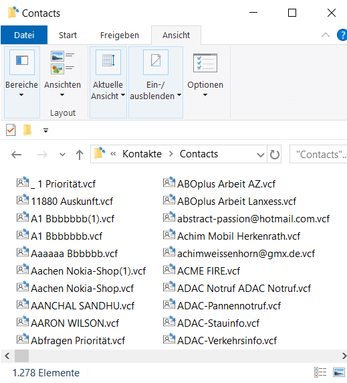This screenshot has width=347, height=383.
Task: Switch to large thumbnails view in status bar
Action: [339, 372]
